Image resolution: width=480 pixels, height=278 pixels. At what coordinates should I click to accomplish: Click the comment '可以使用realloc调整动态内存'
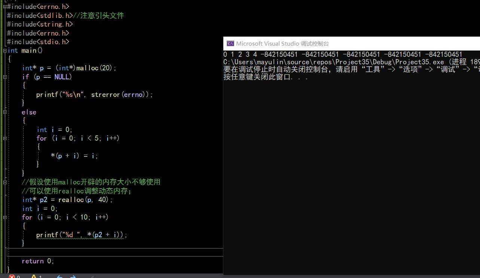point(76,191)
